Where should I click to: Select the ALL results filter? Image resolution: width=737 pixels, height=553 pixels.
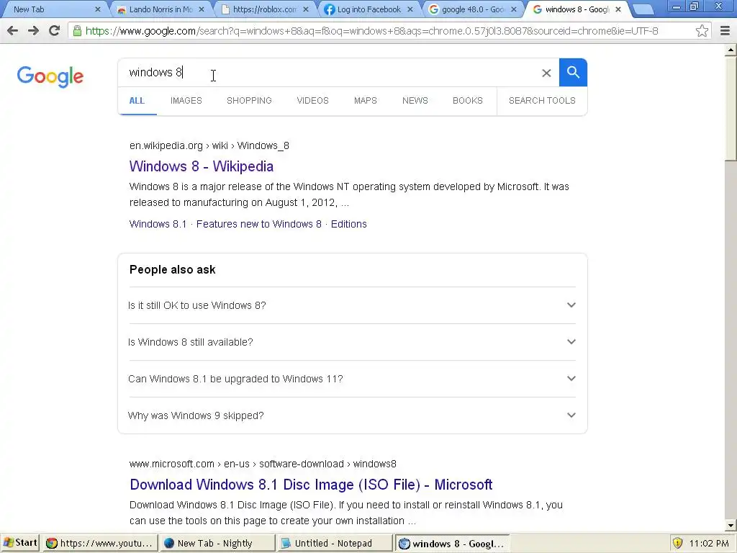[137, 101]
